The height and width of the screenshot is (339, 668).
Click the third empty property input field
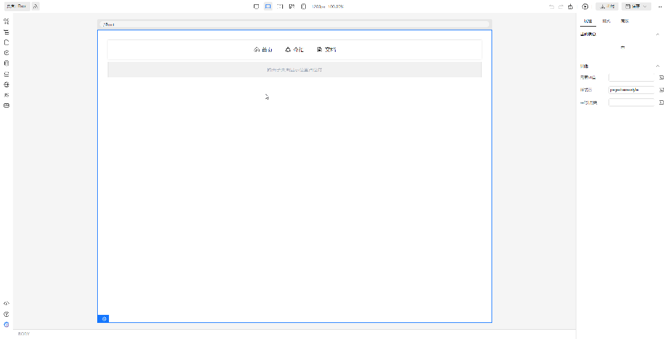point(631,102)
